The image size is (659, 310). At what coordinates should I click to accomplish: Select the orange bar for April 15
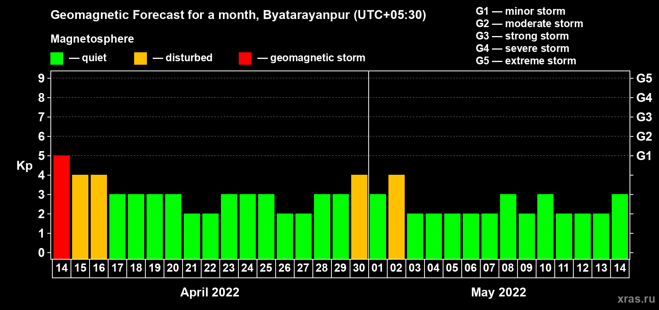80,217
